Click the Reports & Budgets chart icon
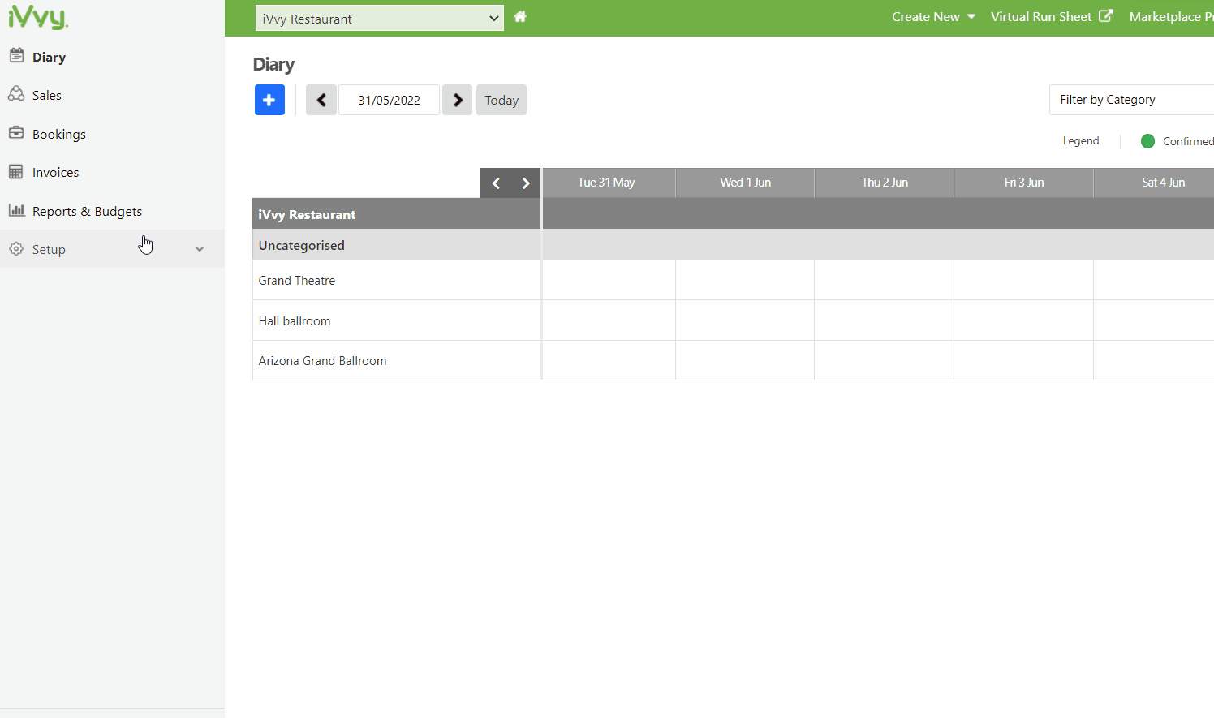 pyautogui.click(x=16, y=210)
